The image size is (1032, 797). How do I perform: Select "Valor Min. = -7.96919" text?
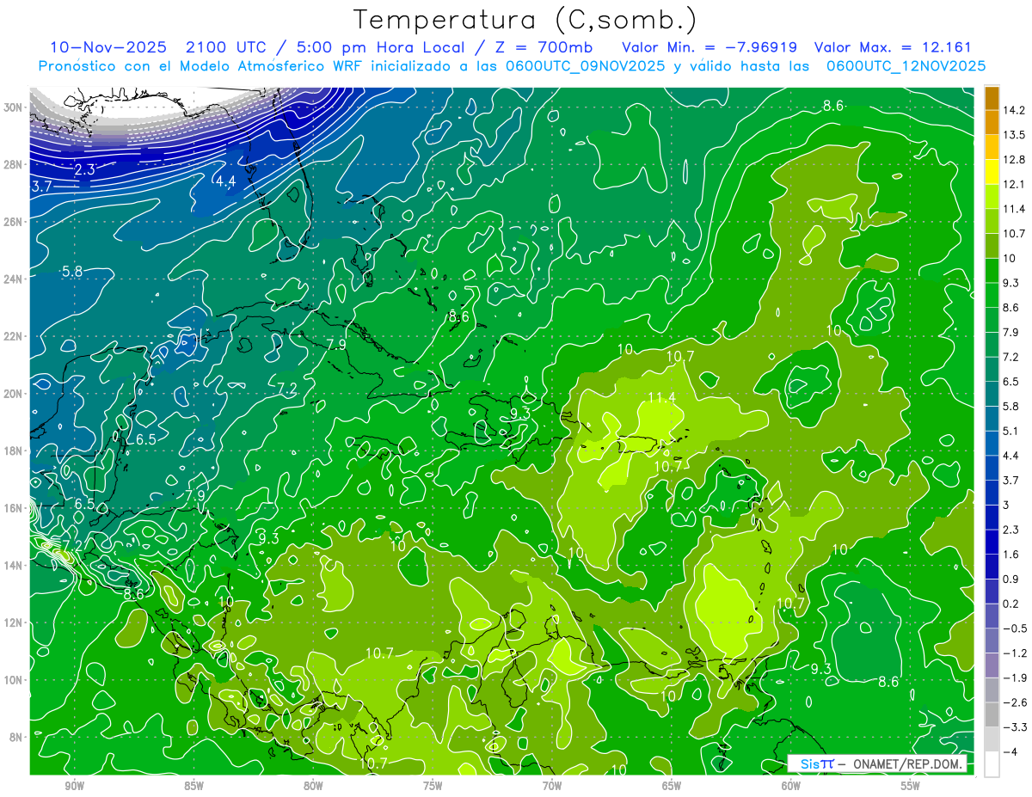pos(709,47)
